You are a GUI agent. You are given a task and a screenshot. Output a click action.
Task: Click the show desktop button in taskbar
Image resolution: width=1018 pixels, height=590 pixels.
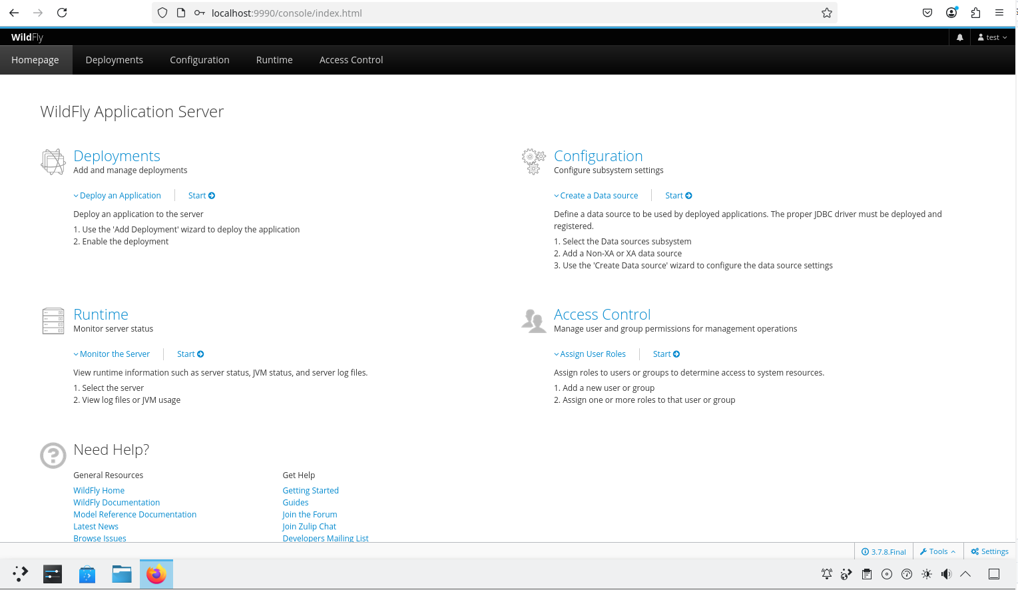click(x=994, y=574)
